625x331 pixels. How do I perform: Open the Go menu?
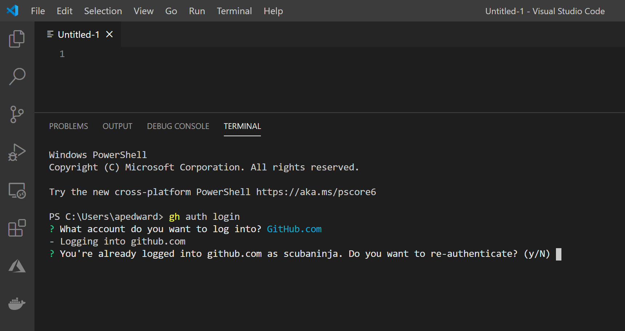pos(171,11)
